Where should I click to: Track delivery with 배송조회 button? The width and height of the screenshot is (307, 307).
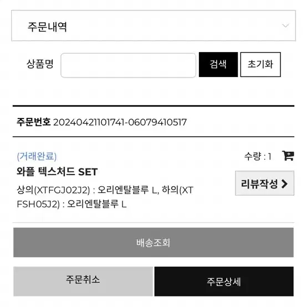click(x=153, y=242)
